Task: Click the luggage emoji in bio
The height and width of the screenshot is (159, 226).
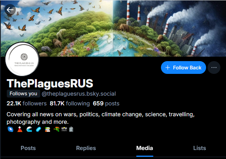Action: click(71, 129)
